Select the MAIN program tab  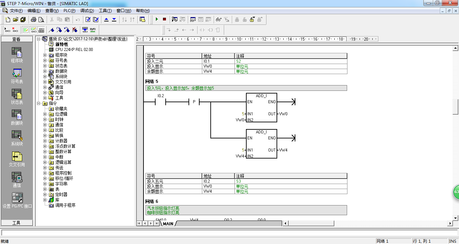coord(168,224)
